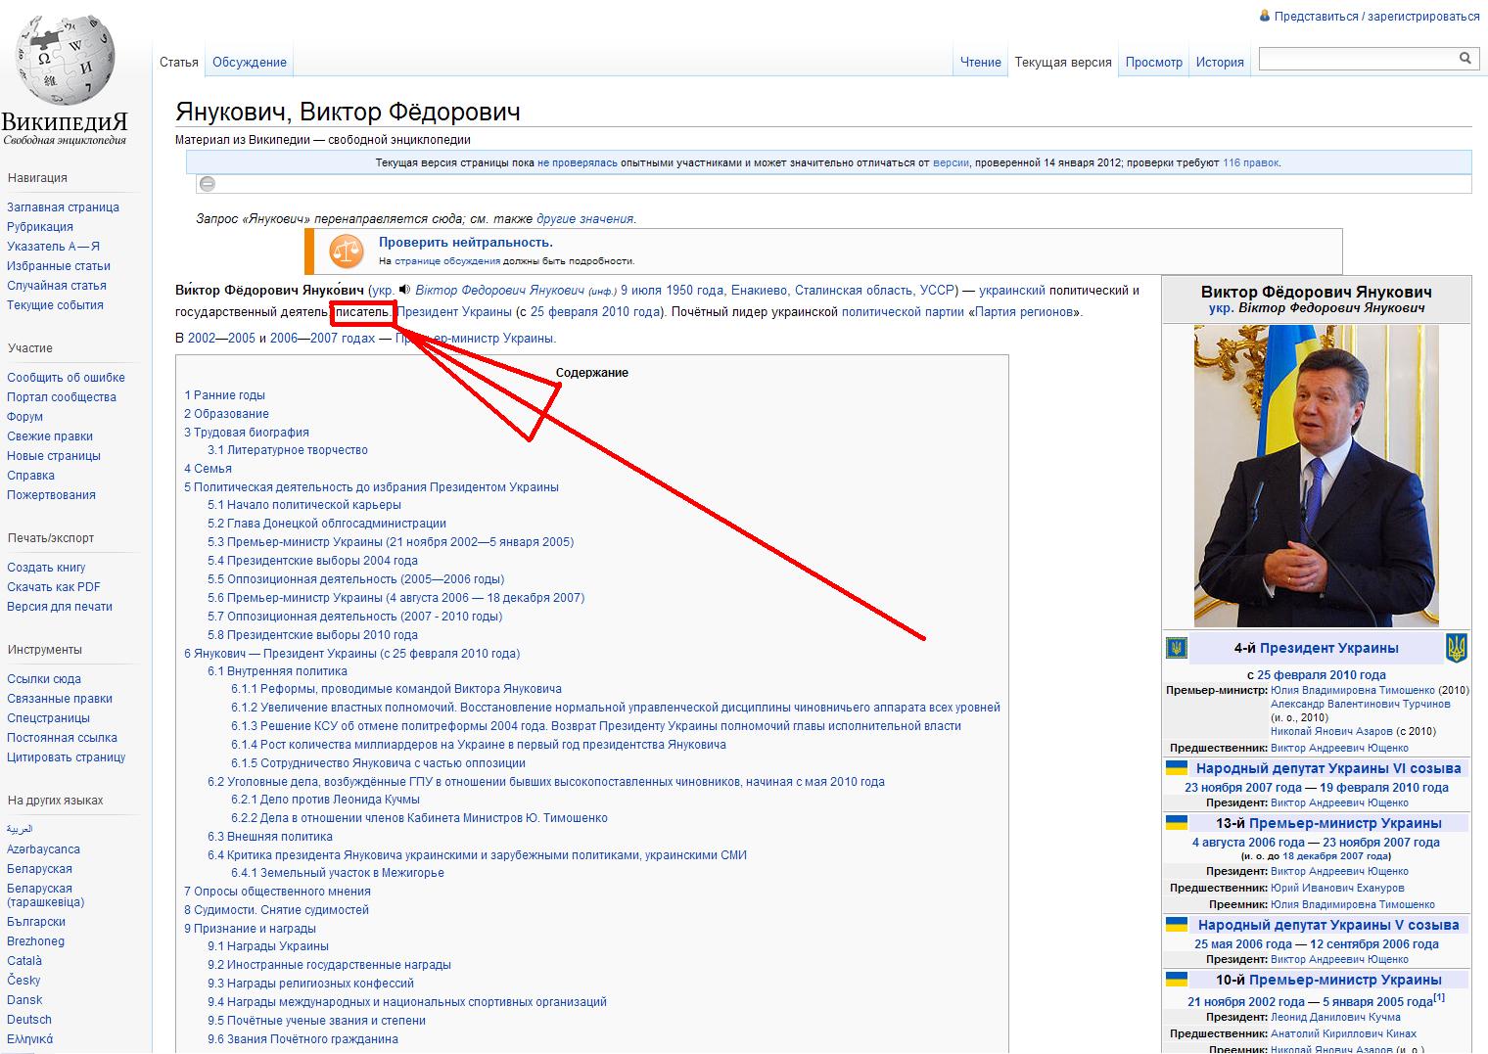1488x1054 pixels.
Task: Open the 'Обсуждение' tab
Action: pos(250,62)
